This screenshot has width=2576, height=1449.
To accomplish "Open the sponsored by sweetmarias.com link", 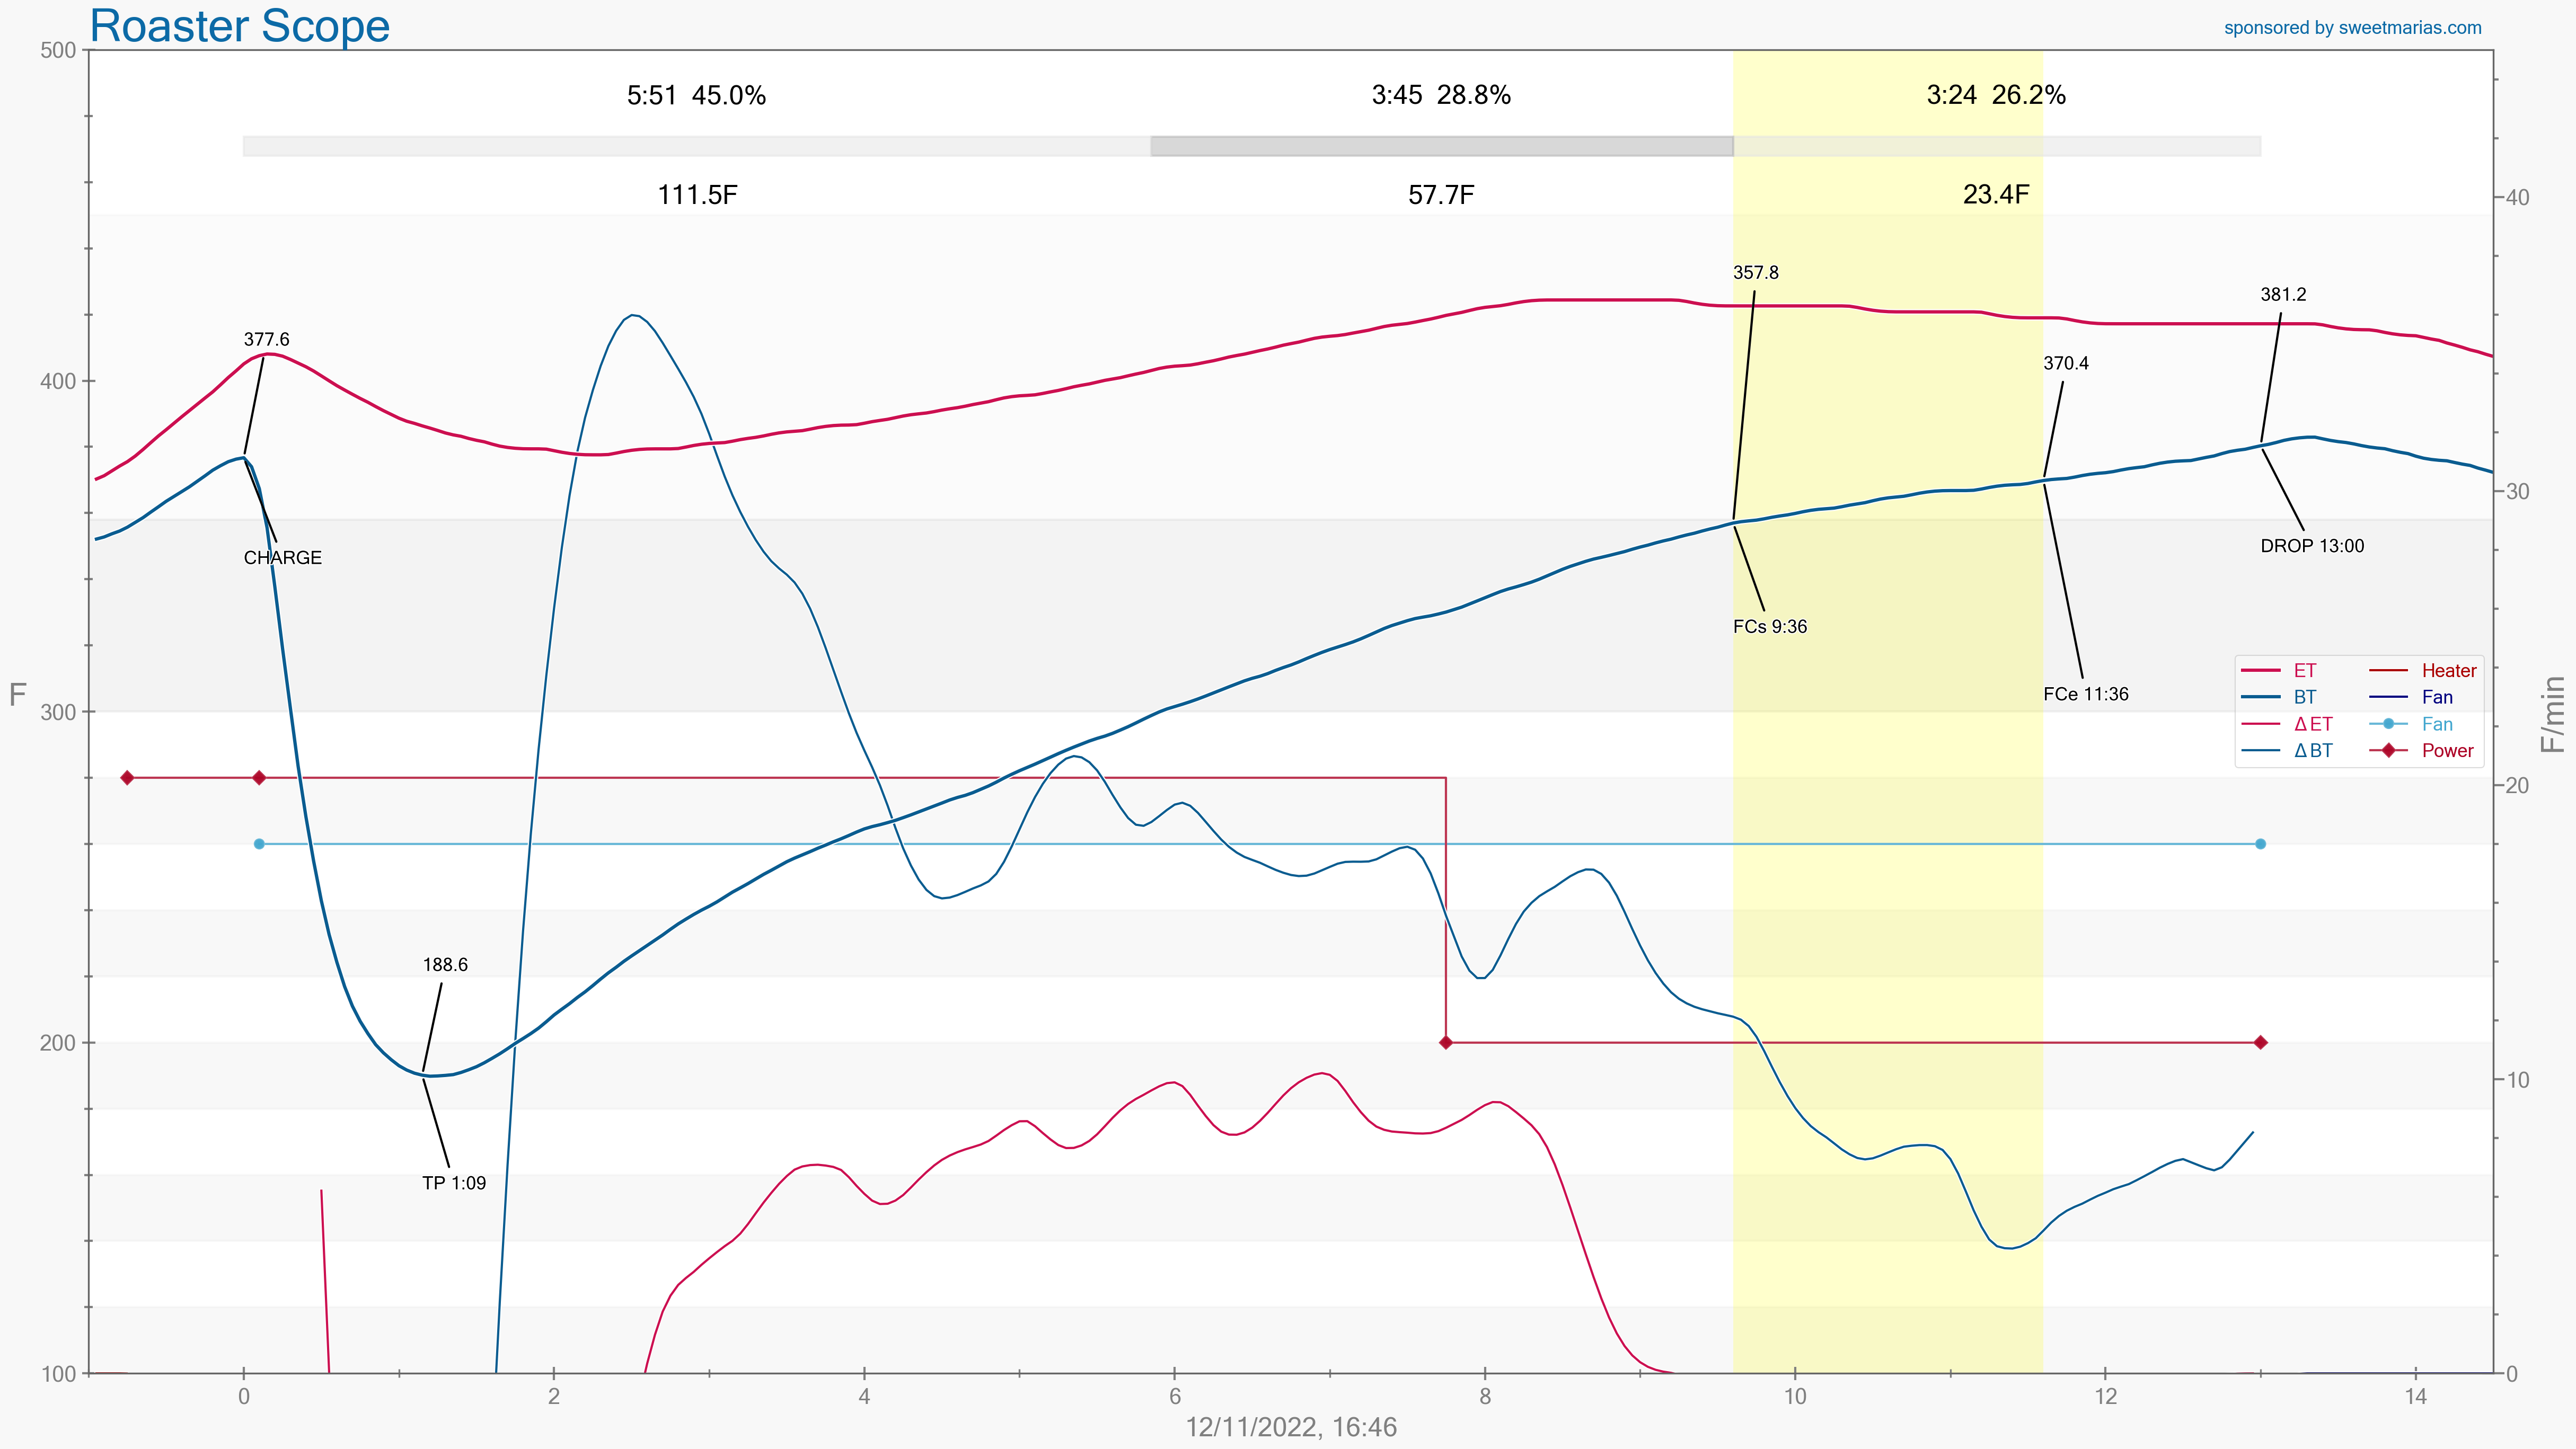I will 2352,28.
